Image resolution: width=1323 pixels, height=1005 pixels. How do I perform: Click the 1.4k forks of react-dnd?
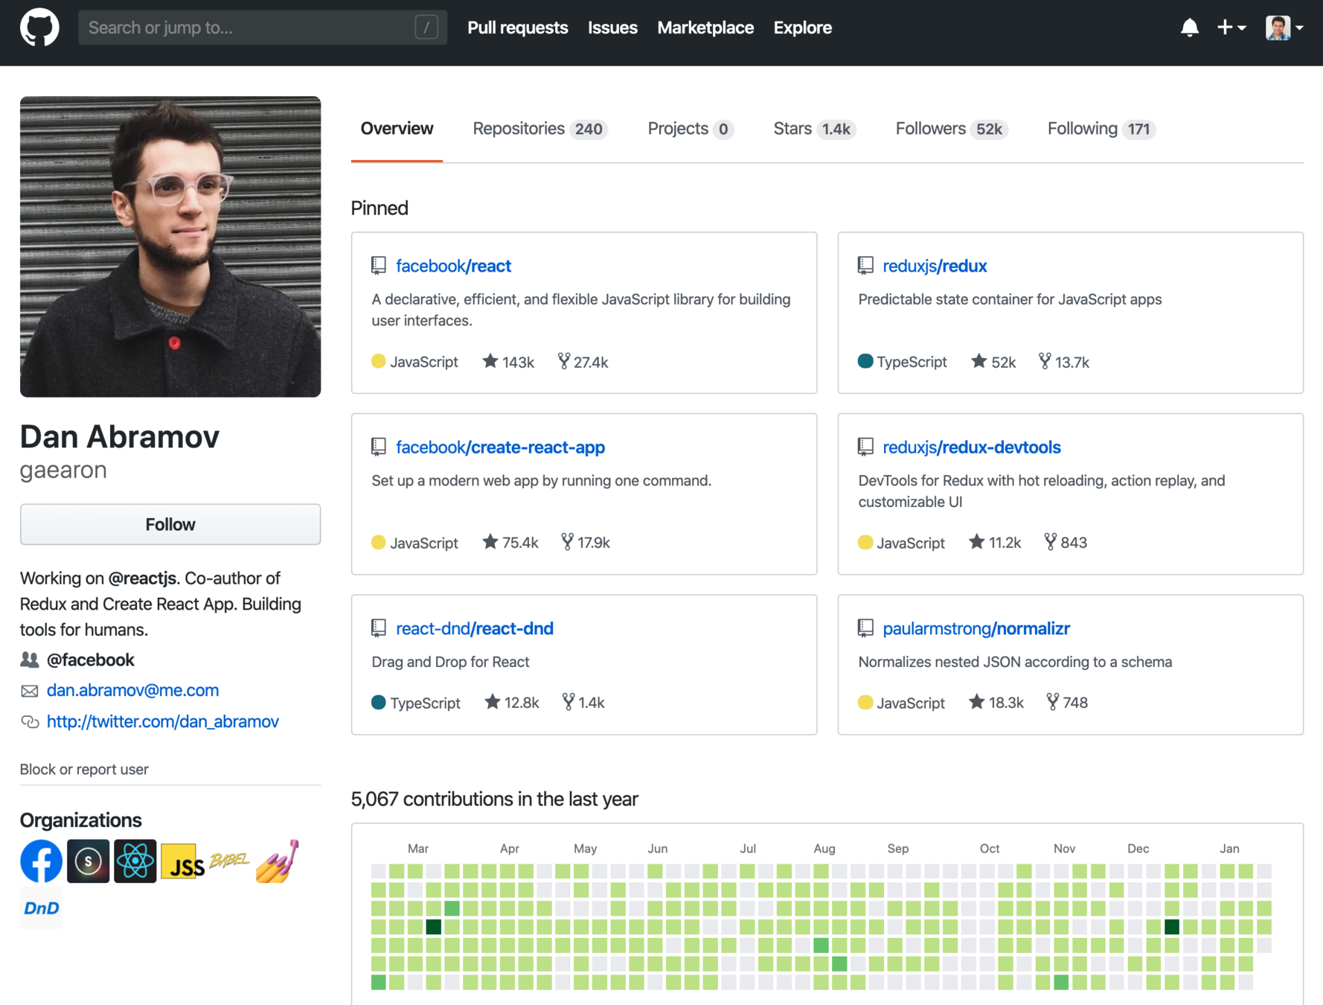tap(583, 703)
